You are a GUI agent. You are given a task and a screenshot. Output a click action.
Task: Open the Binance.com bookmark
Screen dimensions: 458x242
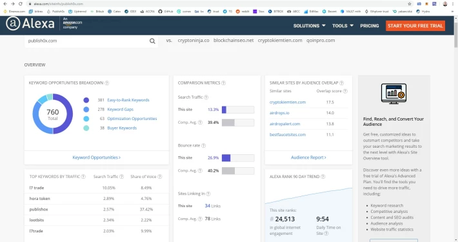(x=14, y=12)
